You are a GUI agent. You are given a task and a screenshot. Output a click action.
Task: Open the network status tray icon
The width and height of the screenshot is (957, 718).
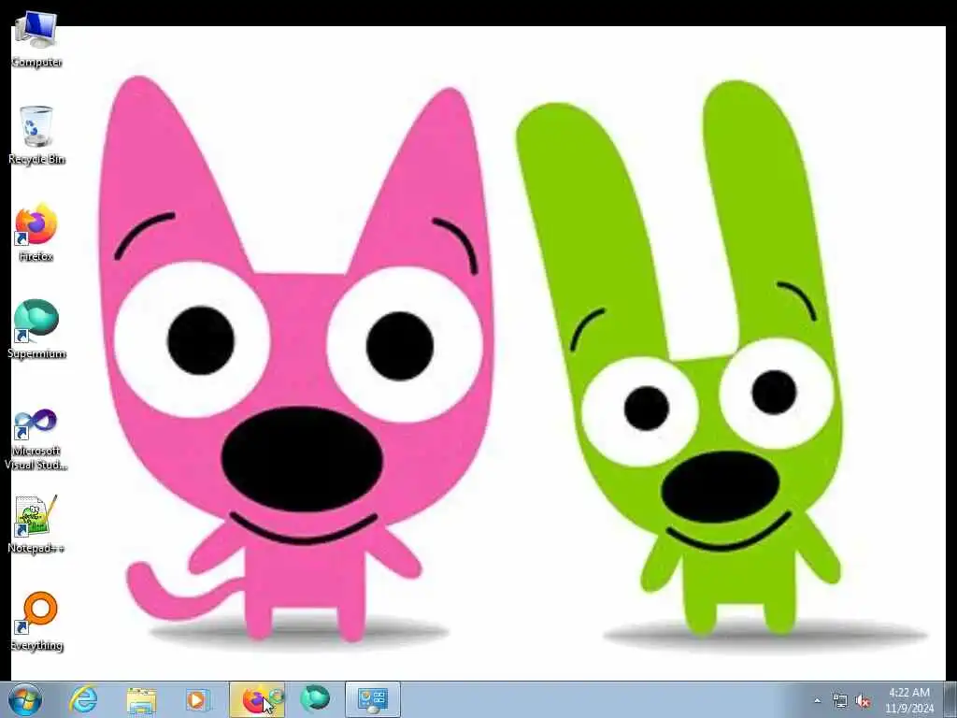(840, 701)
